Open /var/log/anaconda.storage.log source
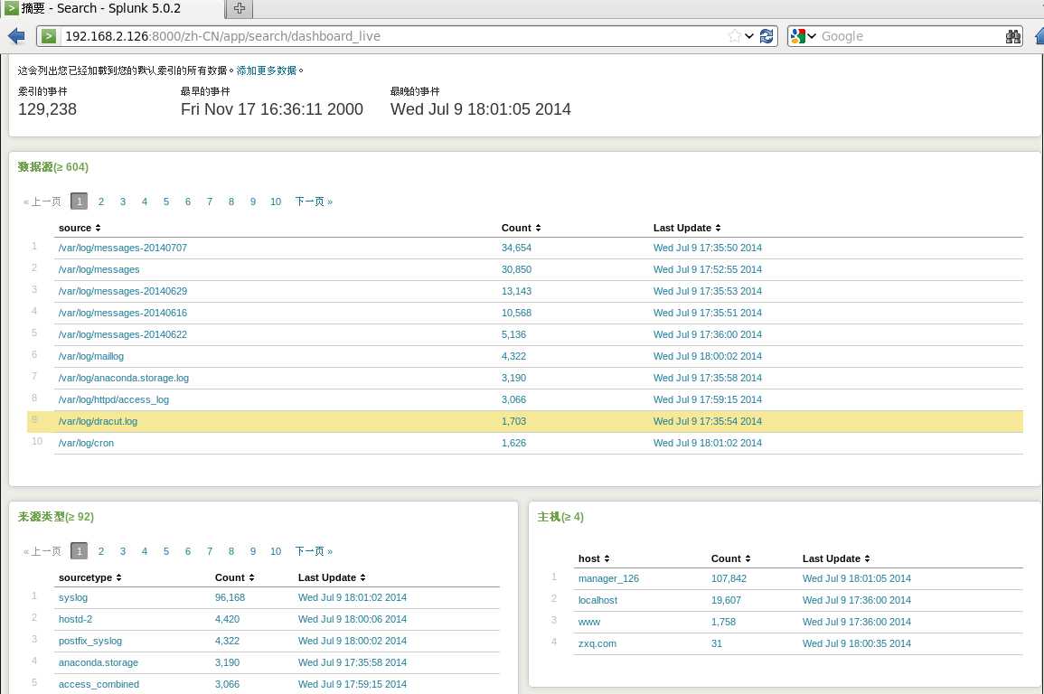The width and height of the screenshot is (1044, 694). [x=123, y=378]
